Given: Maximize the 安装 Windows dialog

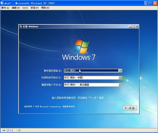Looking at the screenshot, I should [133, 26].
